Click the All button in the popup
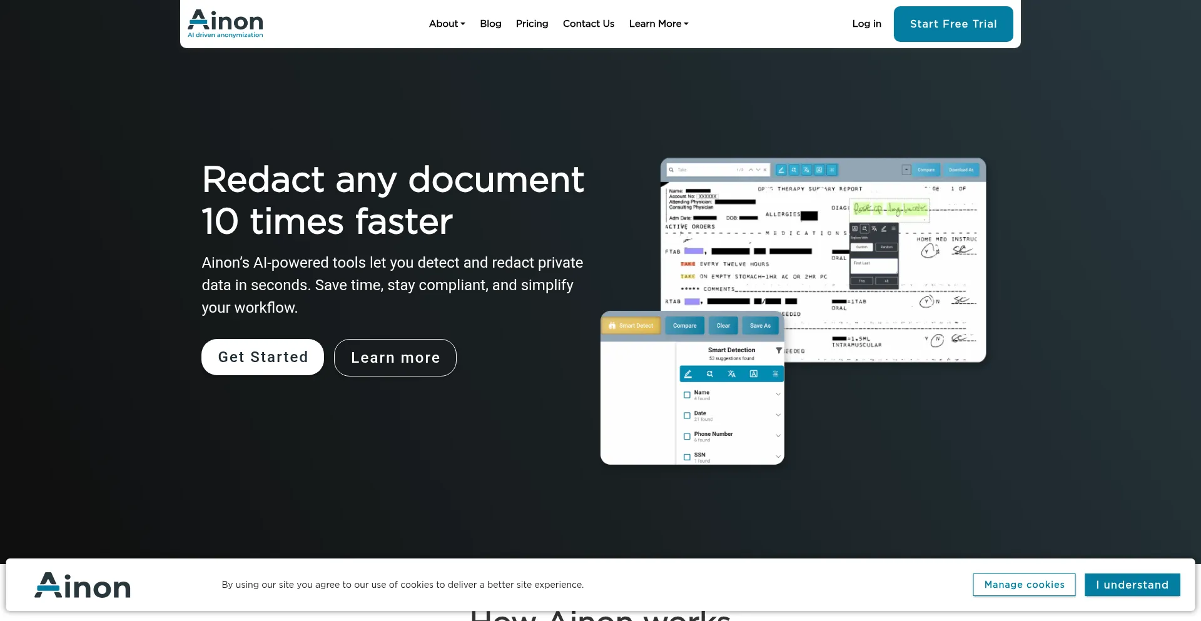 tap(886, 281)
